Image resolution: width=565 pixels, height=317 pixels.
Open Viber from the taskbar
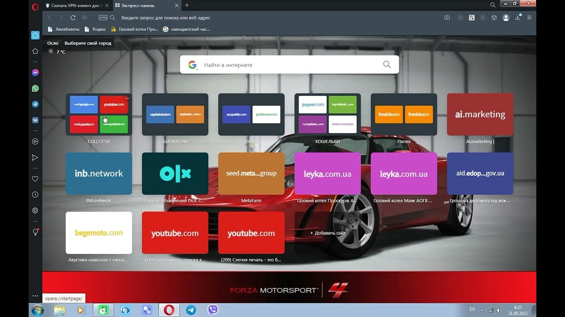pos(213,310)
